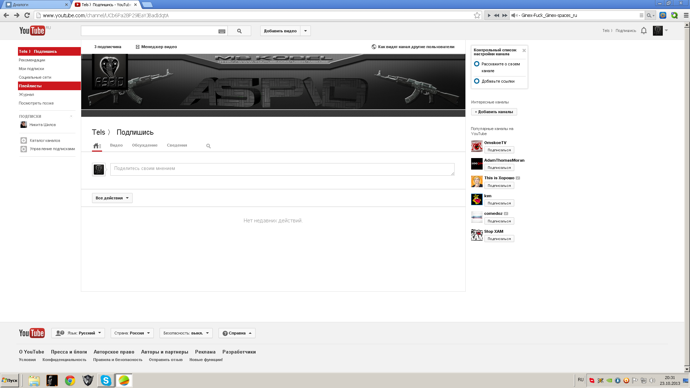This screenshot has height=388, width=690.
Task: Subscribe to AdamThomasMoran
Action: point(499,167)
